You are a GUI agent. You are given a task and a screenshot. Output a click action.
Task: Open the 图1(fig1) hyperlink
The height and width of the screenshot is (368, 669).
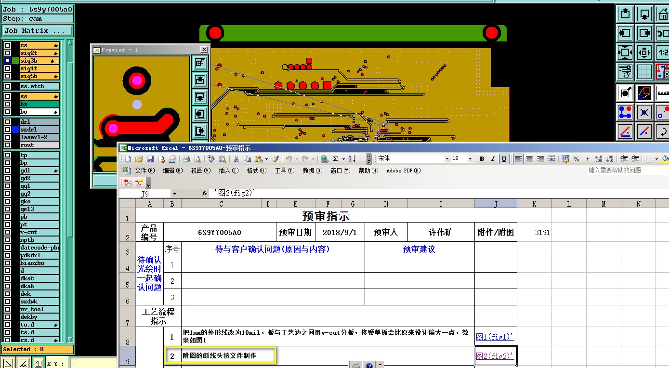click(x=495, y=337)
